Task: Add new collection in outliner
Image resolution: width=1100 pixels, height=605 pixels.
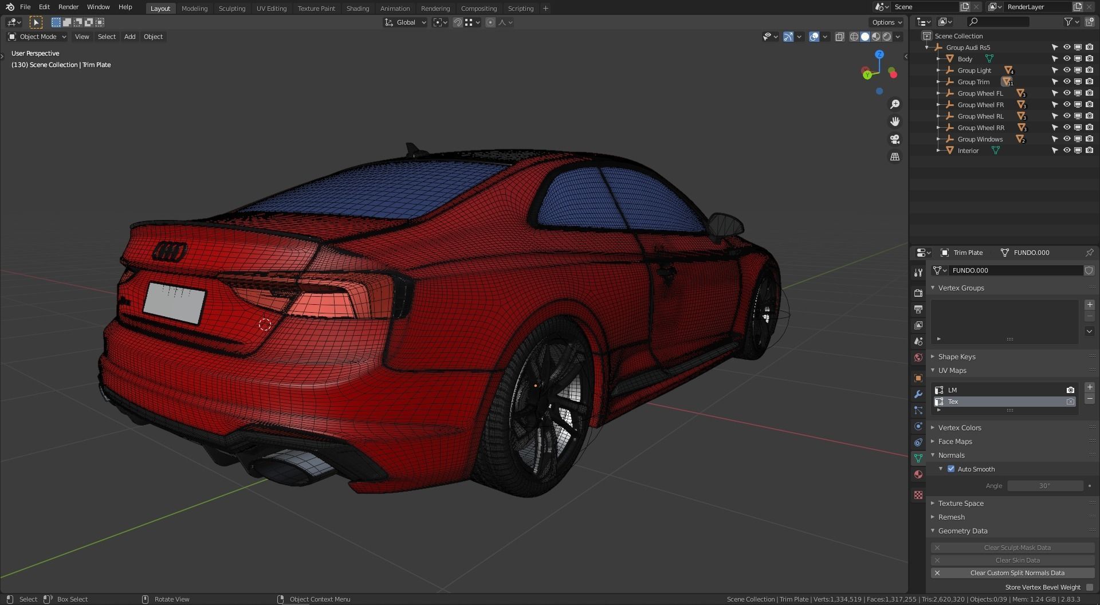Action: [1089, 22]
